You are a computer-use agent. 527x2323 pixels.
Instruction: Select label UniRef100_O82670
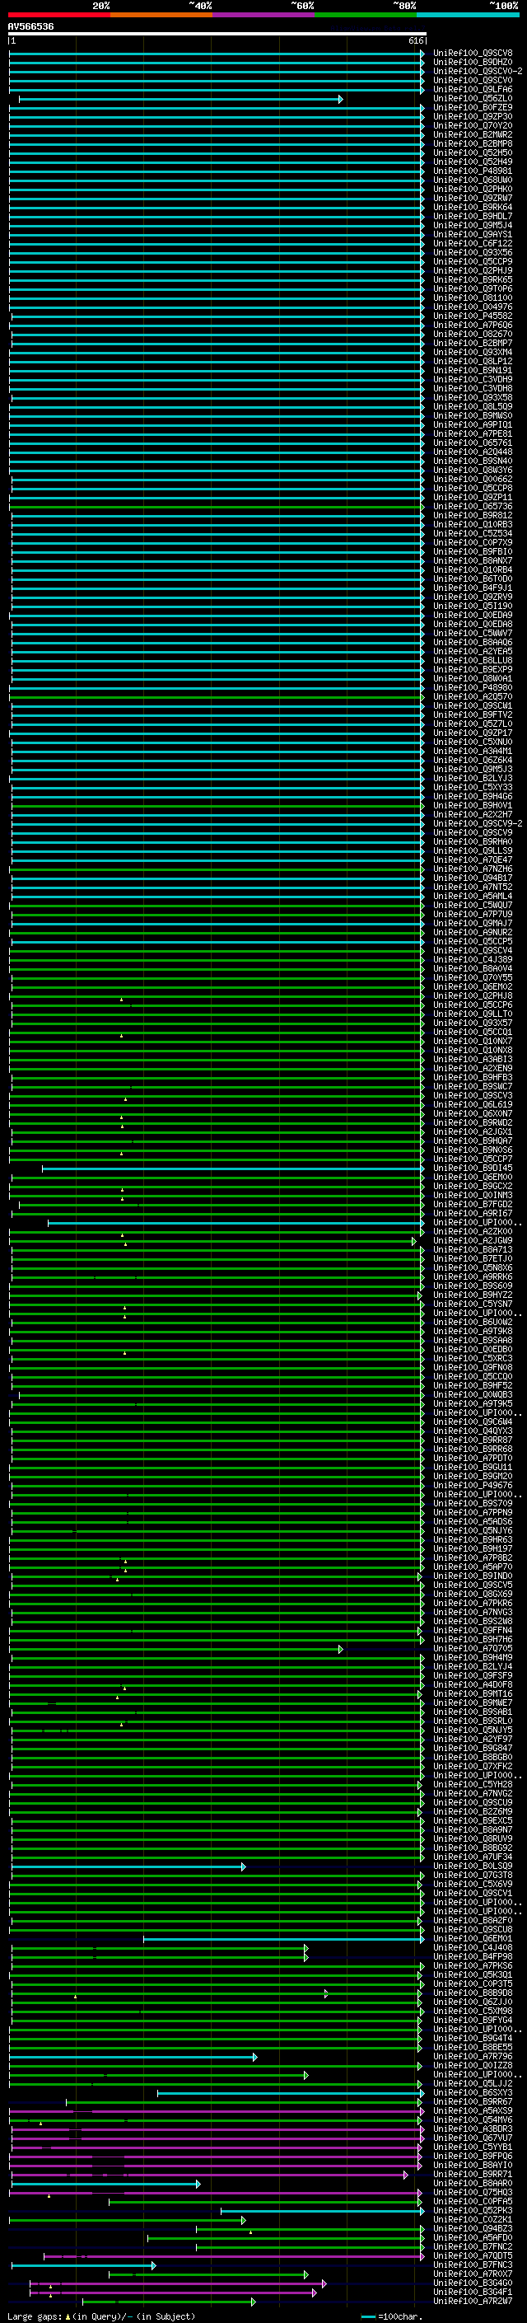(473, 334)
